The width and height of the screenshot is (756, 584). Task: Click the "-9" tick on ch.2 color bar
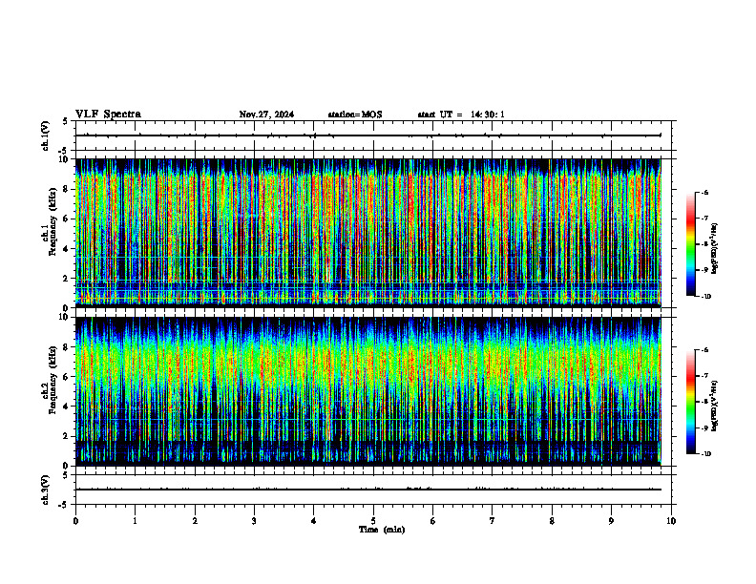click(x=704, y=428)
